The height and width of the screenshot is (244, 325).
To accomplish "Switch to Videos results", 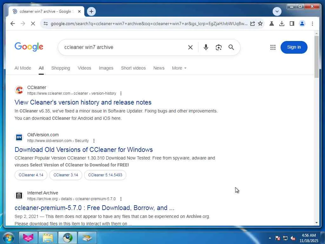I will [84, 68].
